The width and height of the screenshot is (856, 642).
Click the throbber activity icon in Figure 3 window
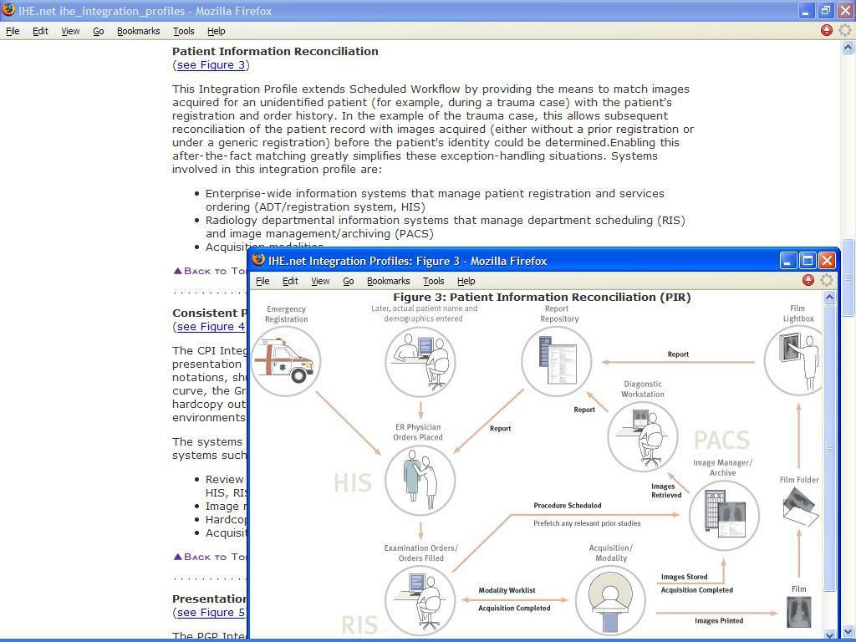click(x=827, y=280)
